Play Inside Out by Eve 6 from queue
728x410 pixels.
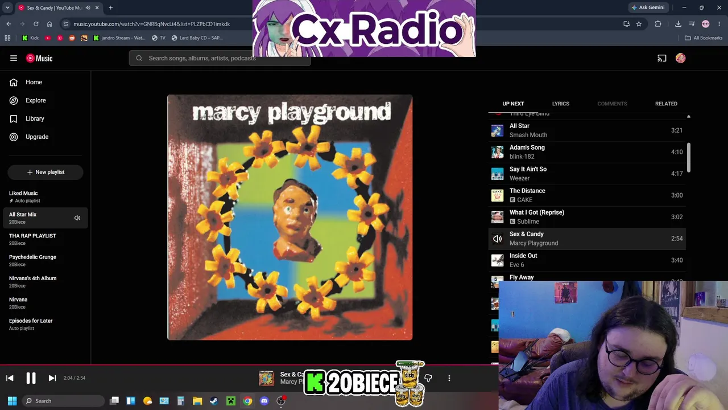[587, 260]
